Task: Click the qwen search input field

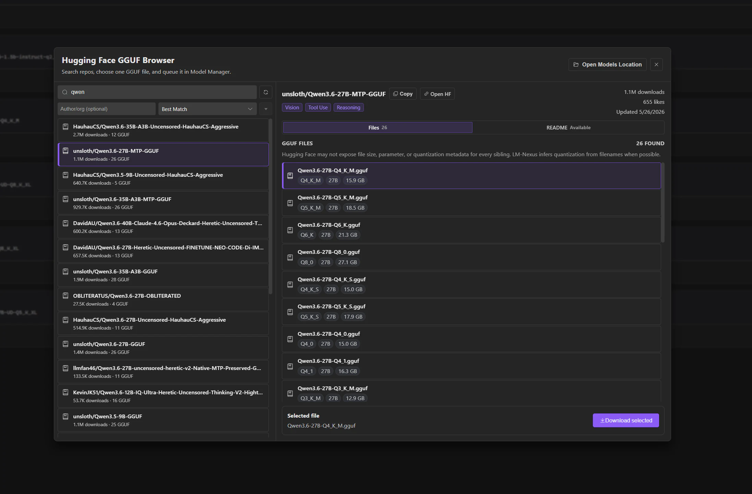Action: pyautogui.click(x=157, y=92)
